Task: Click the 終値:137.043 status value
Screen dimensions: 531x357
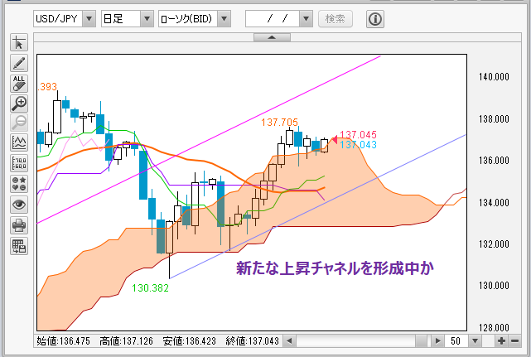Action: coord(253,340)
